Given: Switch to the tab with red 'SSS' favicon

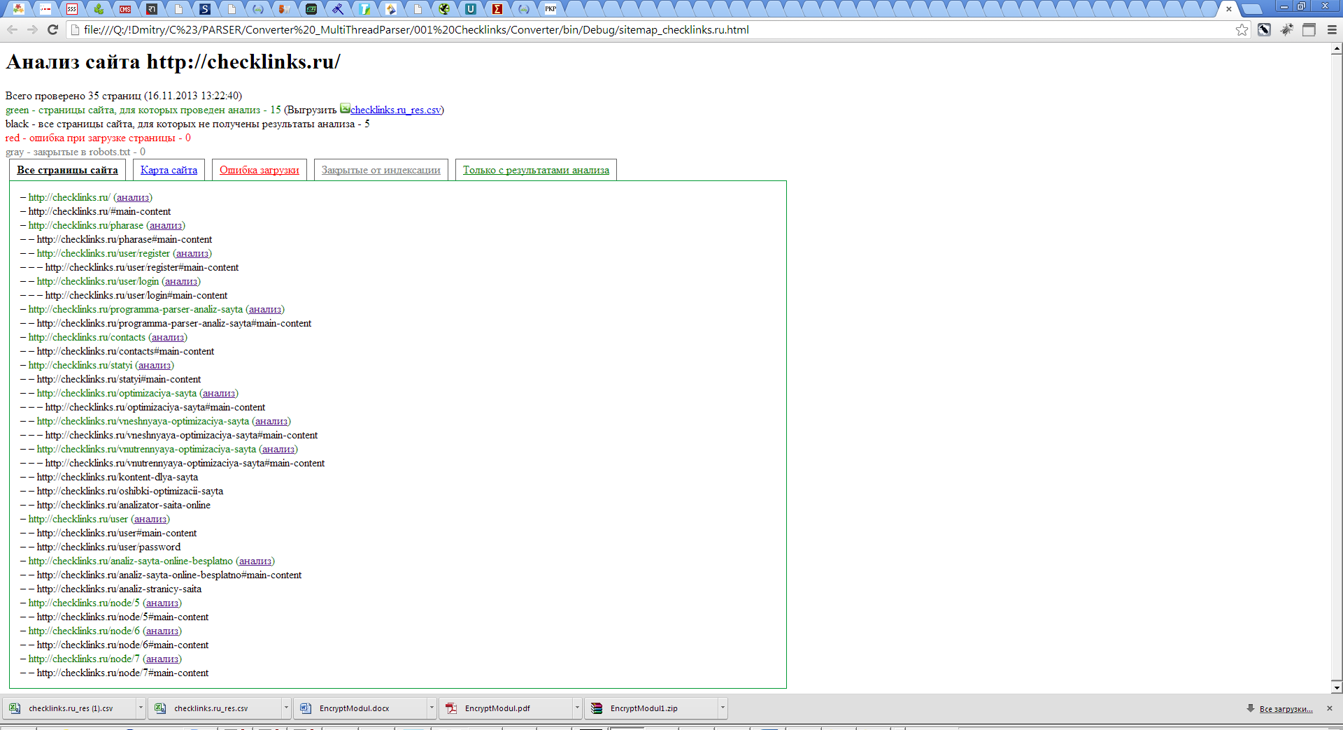Looking at the screenshot, I should click(x=72, y=9).
